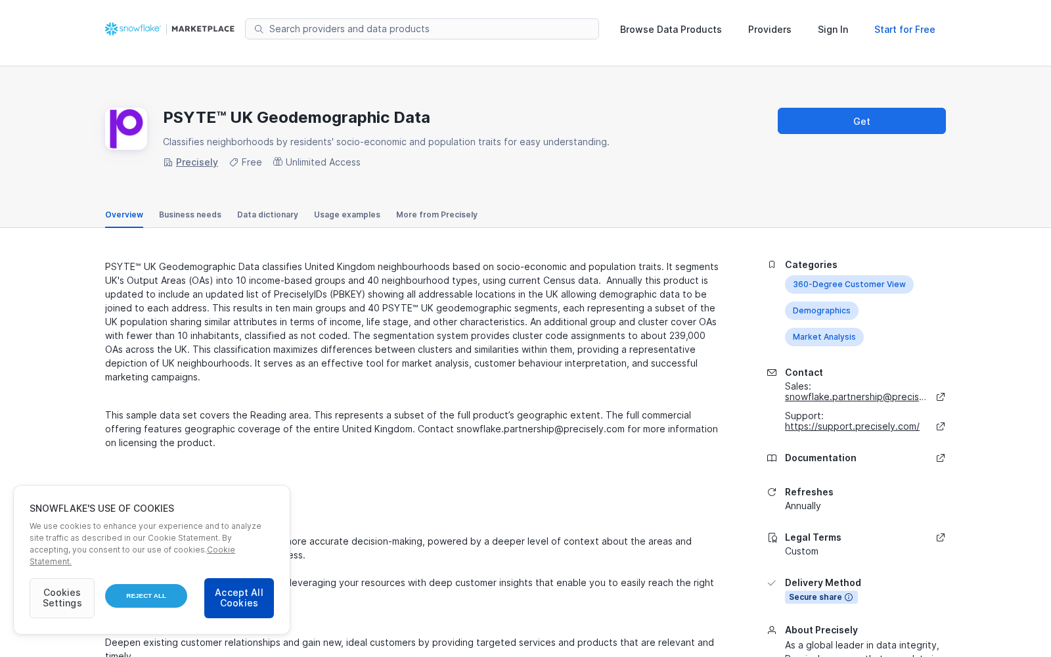This screenshot has width=1051, height=657.
Task: Open the Usage examples tab
Action: coord(347,215)
